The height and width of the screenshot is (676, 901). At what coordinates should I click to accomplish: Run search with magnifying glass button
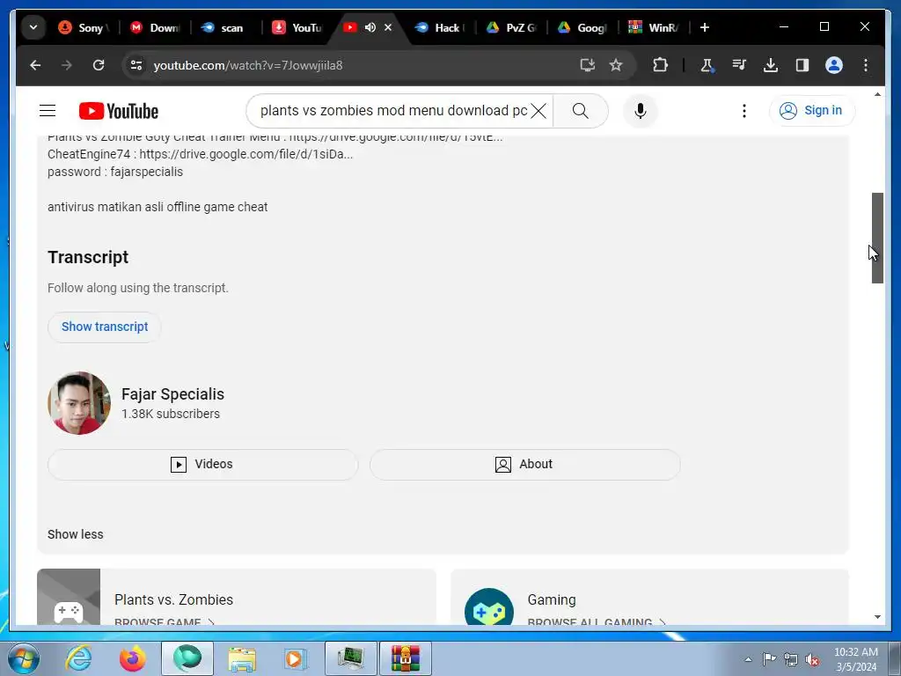click(x=581, y=110)
